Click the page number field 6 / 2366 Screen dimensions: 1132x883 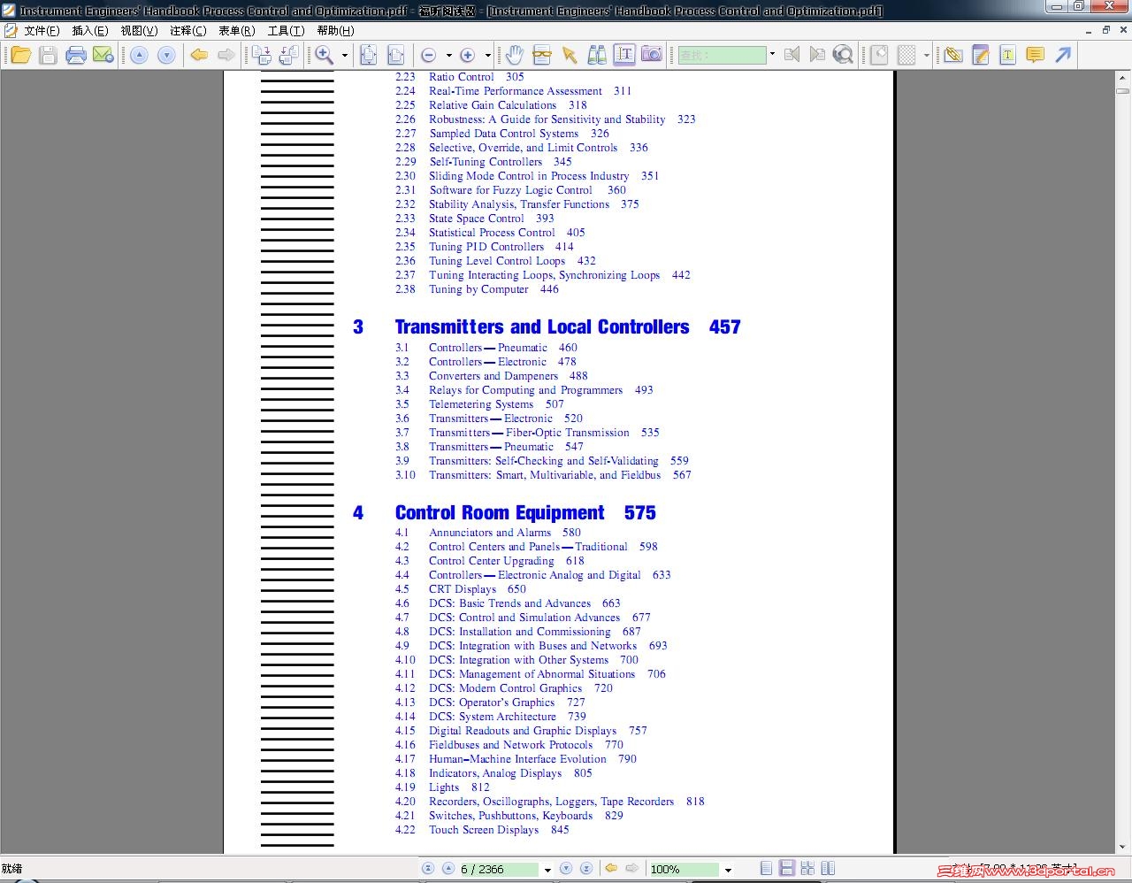click(x=498, y=869)
